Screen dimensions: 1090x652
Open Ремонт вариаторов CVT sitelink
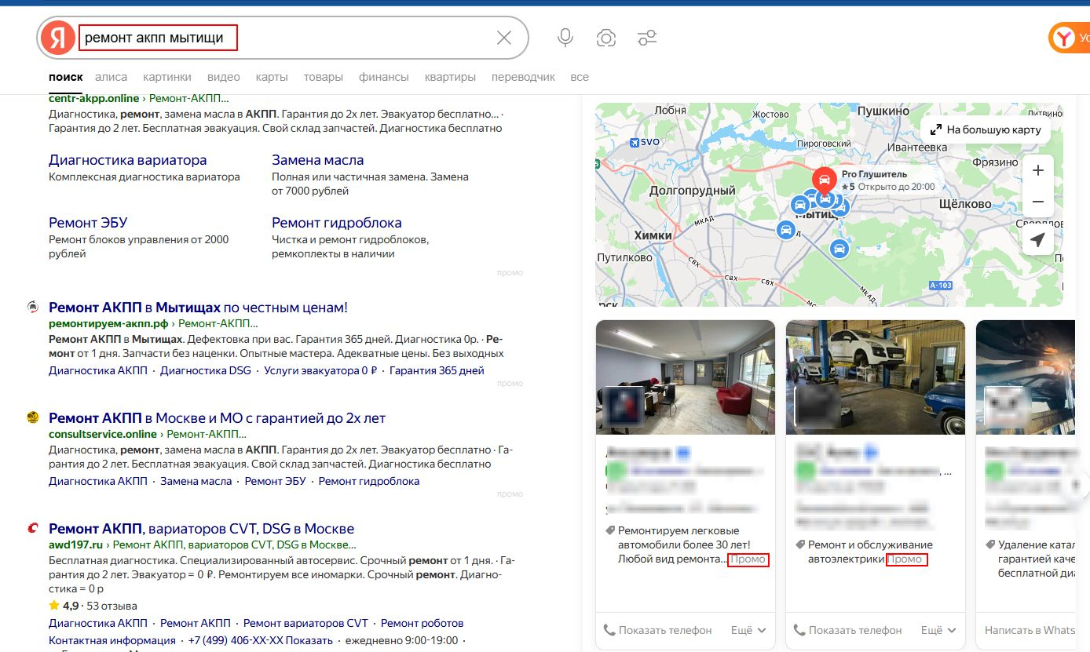point(305,623)
